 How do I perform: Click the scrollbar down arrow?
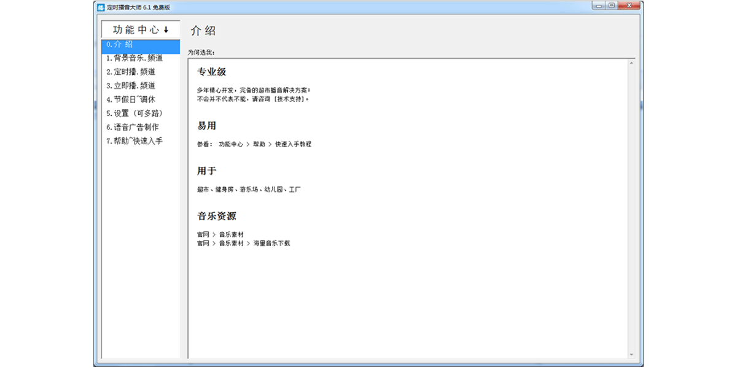click(x=632, y=354)
